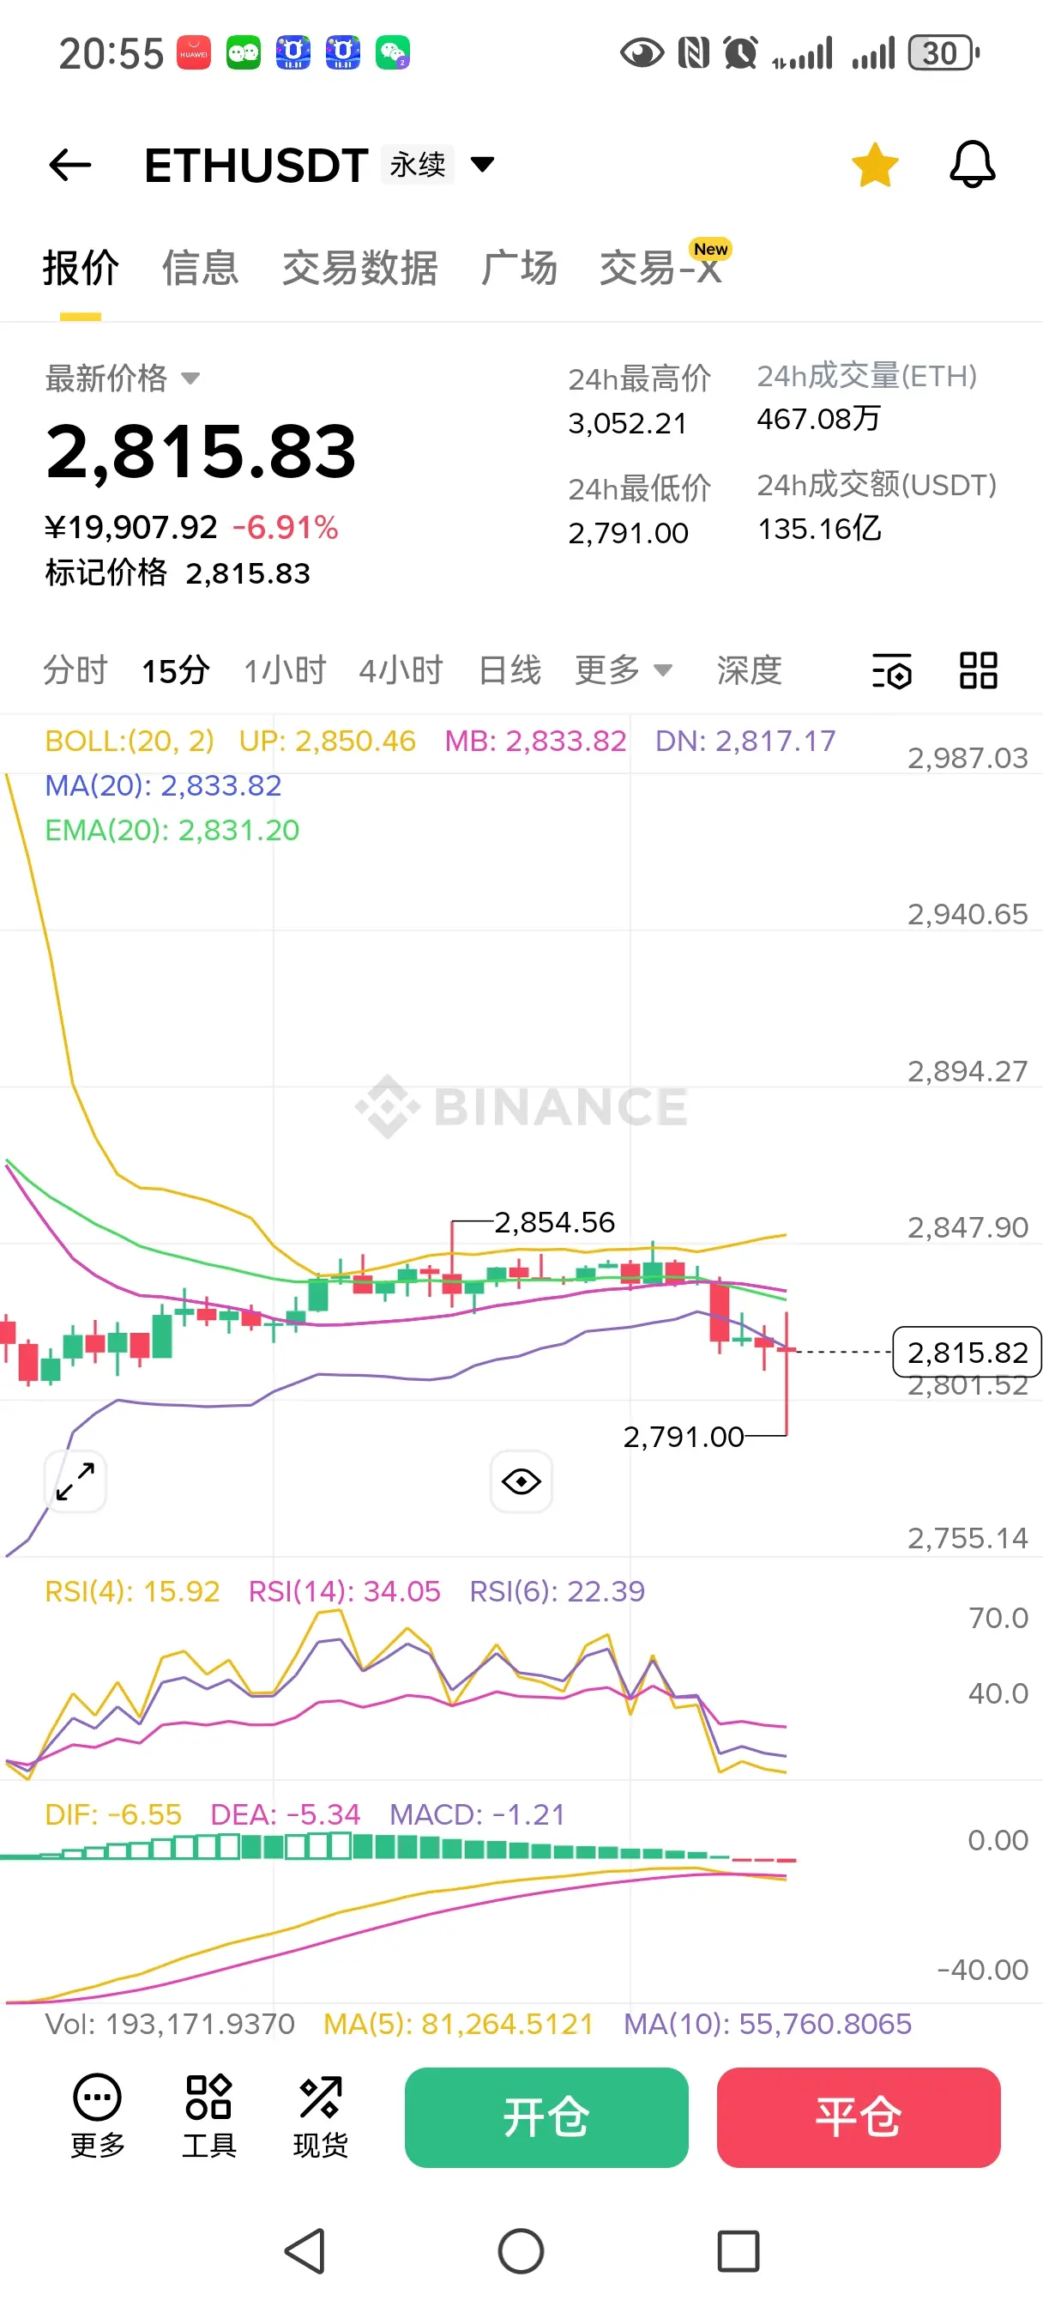
Task: Tap the RSI(6): 22.39 label
Action: point(557,1591)
